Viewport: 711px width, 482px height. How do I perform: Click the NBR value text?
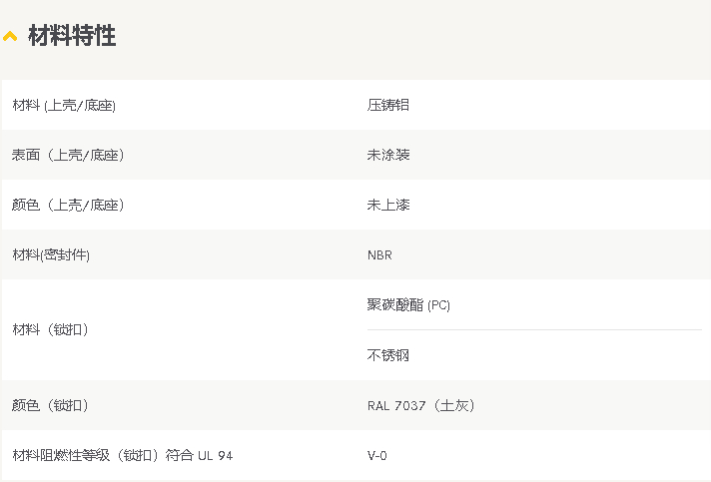379,255
